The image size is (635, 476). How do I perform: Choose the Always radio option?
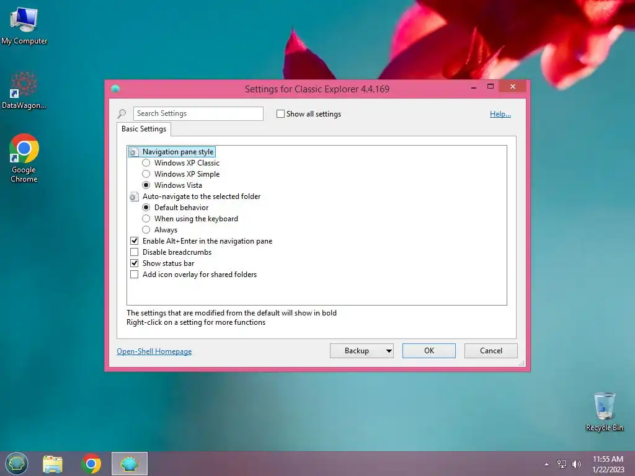pyautogui.click(x=146, y=230)
